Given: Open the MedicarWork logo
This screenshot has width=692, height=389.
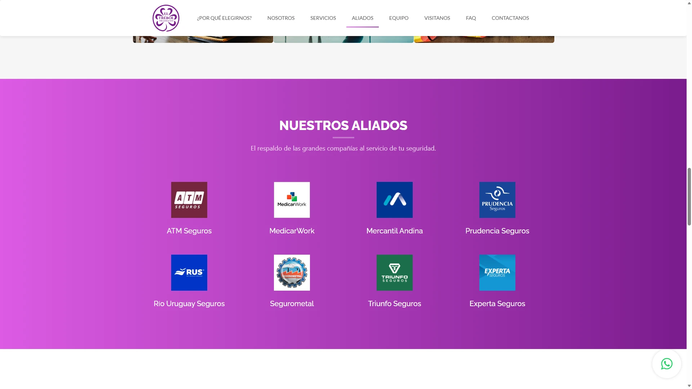Looking at the screenshot, I should pos(292,200).
